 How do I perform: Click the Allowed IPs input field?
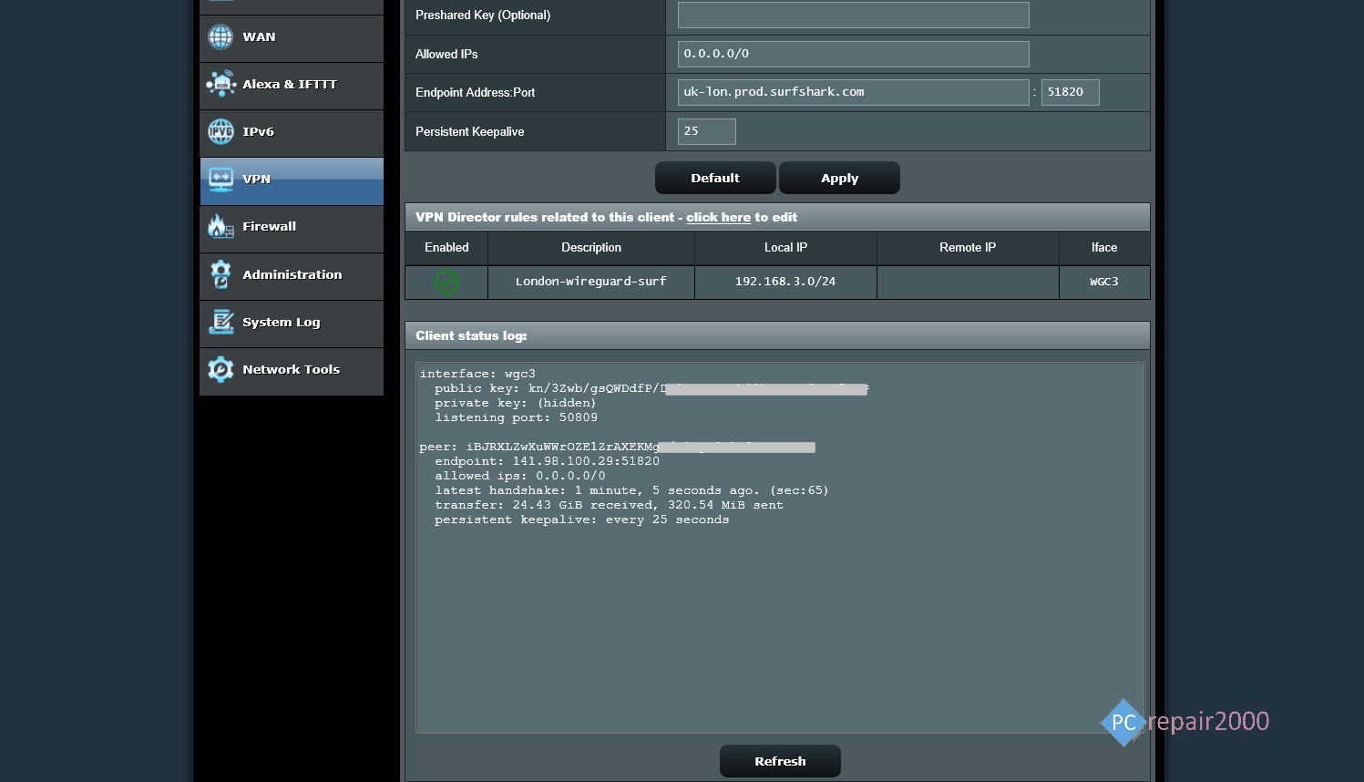(854, 54)
